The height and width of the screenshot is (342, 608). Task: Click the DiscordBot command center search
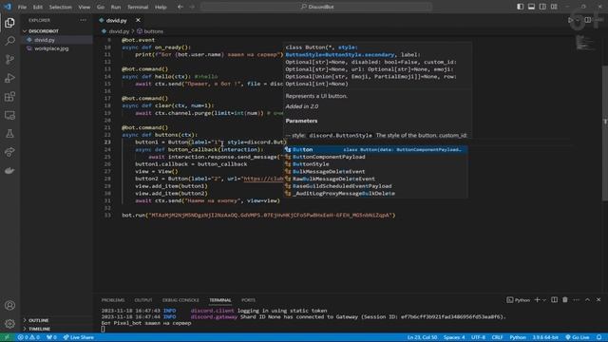pyautogui.click(x=316, y=7)
